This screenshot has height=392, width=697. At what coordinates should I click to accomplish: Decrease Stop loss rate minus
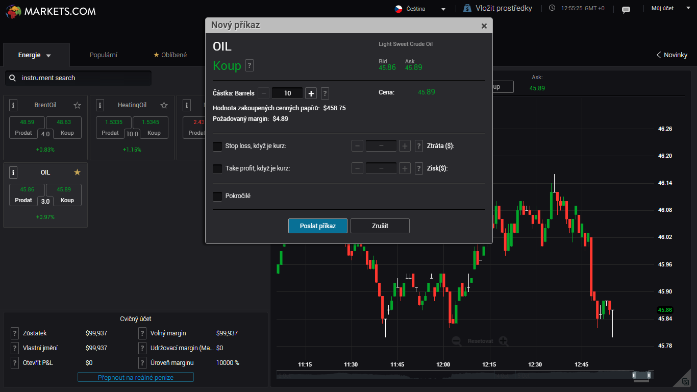(358, 146)
